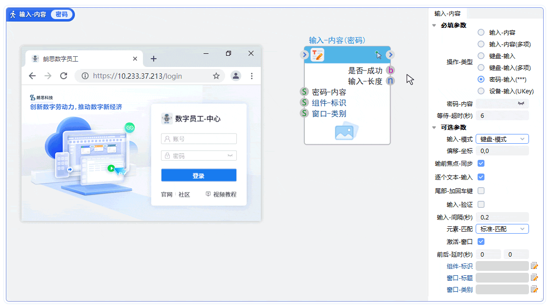Screen dimensions: 551x307
Task: Click the cursor icon in the node's blue header
Action: pyautogui.click(x=379, y=55)
